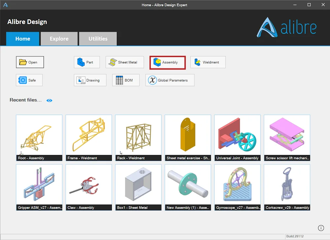Image resolution: width=330 pixels, height=240 pixels.
Task: Switch to the Explore tab
Action: click(x=59, y=39)
